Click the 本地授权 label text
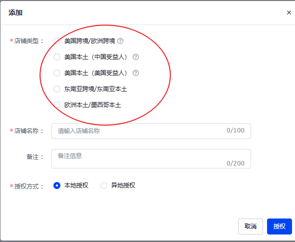 [x=76, y=185]
